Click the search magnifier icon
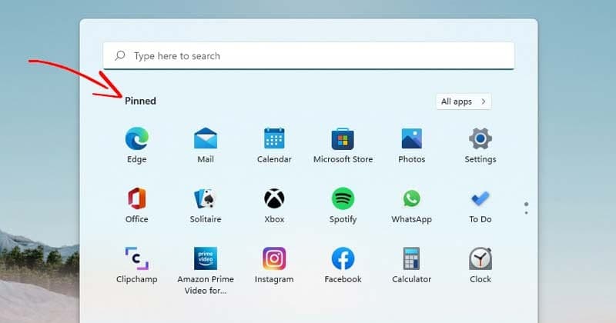 tap(120, 55)
